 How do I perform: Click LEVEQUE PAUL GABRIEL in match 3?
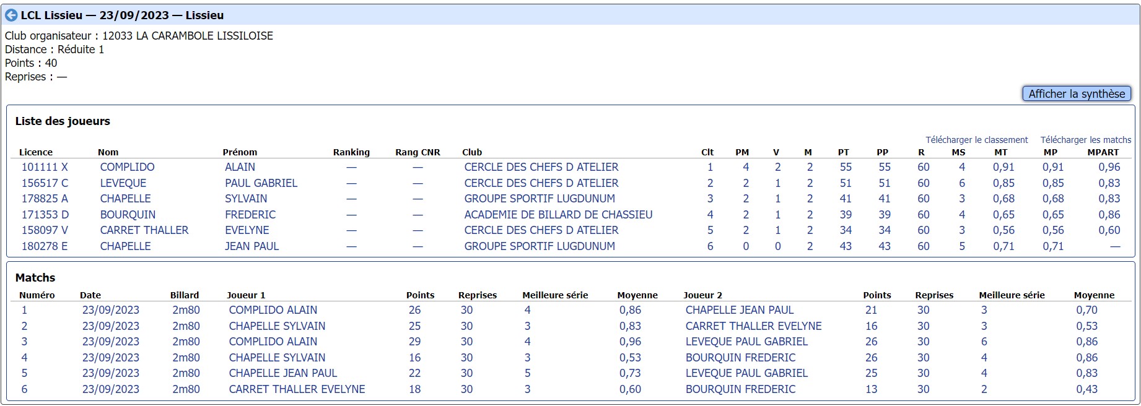click(x=746, y=342)
